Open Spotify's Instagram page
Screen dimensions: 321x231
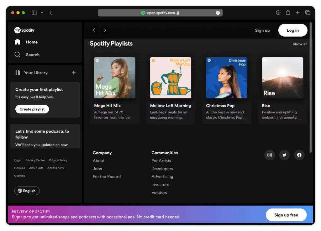[x=269, y=155]
